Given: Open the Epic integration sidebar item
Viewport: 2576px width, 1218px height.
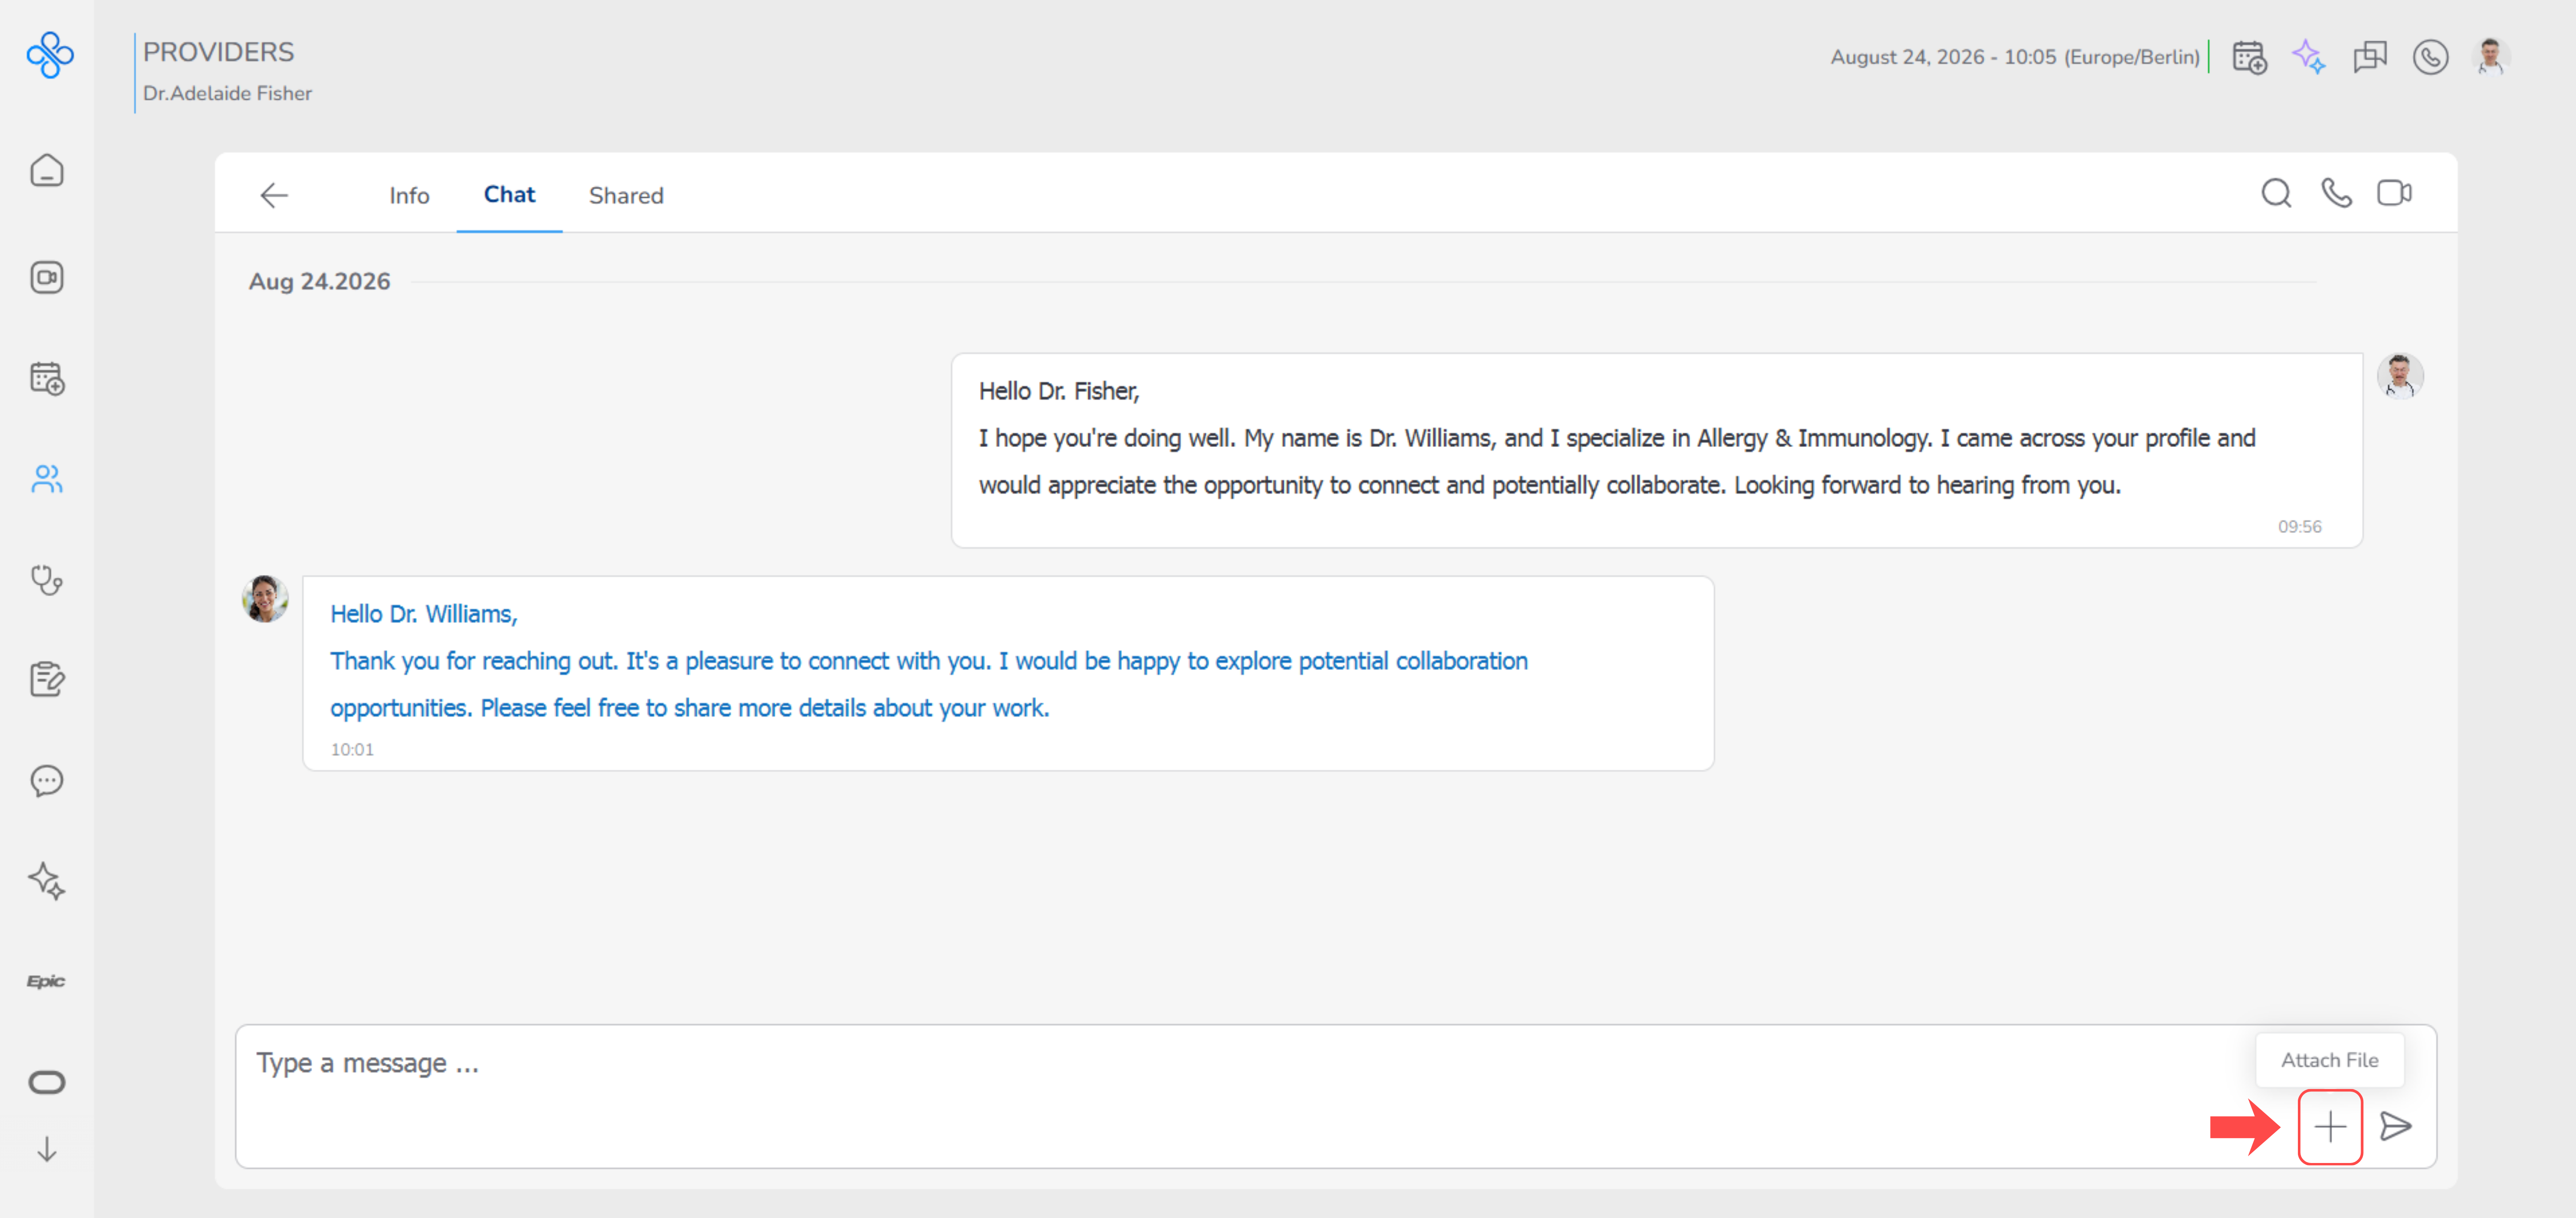Looking at the screenshot, I should click(x=46, y=981).
